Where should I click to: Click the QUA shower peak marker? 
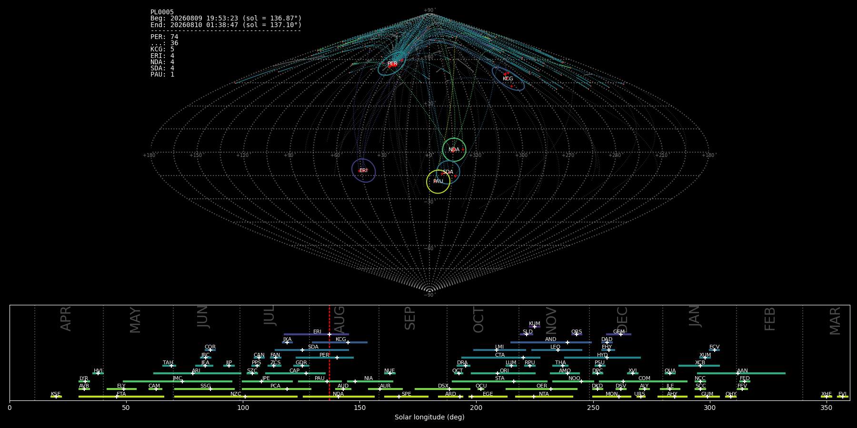pos(669,373)
